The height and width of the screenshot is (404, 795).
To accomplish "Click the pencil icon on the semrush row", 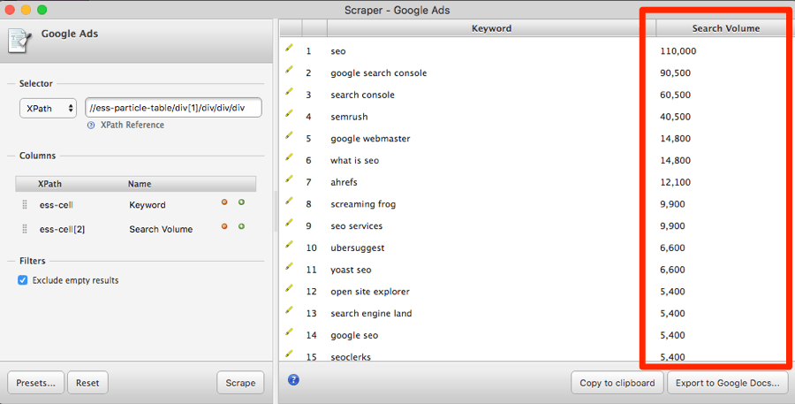I will click(x=289, y=115).
